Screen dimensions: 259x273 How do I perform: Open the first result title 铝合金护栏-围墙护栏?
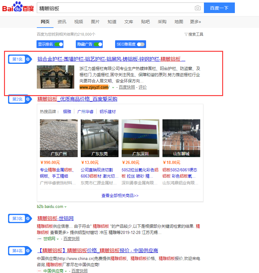(x=111, y=59)
